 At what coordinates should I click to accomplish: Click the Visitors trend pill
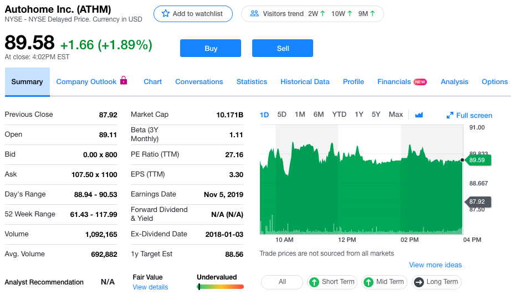pos(312,14)
